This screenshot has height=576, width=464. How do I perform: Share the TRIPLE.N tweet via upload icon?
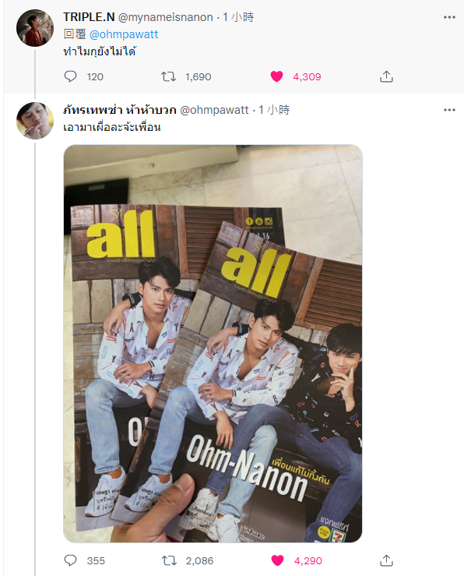point(386,76)
